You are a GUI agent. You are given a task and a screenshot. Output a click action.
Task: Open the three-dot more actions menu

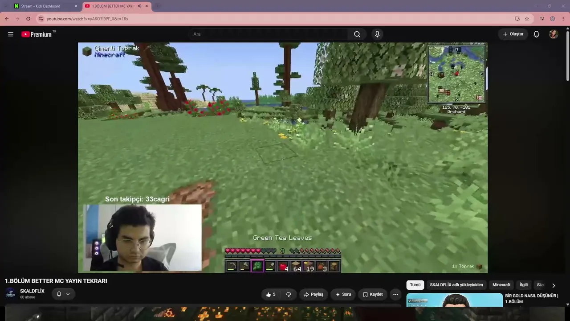click(395, 294)
